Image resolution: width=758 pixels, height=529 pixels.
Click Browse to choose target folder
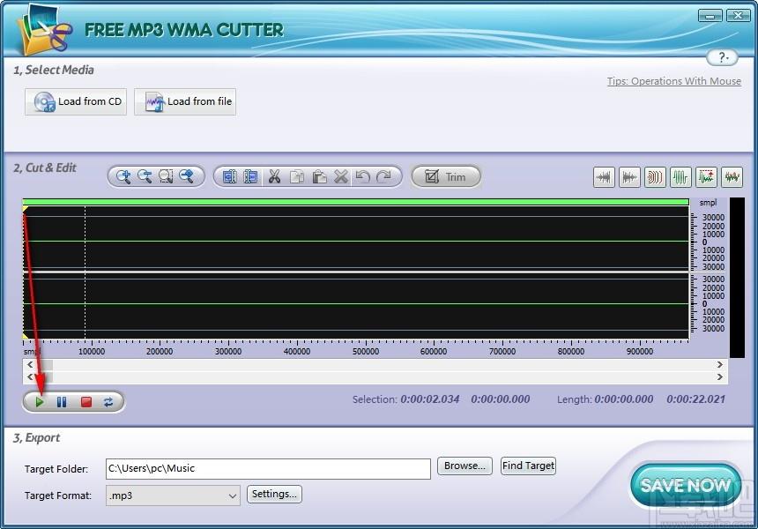(x=464, y=466)
